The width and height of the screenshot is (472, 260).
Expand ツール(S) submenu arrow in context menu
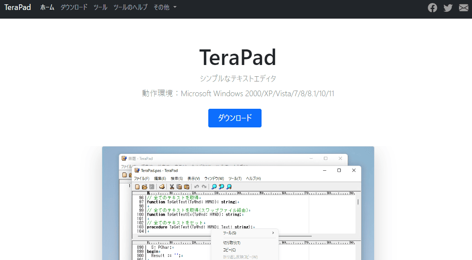pos(273,233)
